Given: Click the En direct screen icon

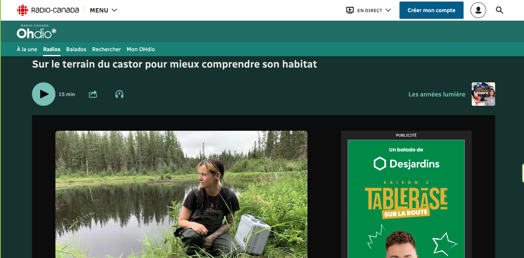Looking at the screenshot, I should tap(350, 10).
